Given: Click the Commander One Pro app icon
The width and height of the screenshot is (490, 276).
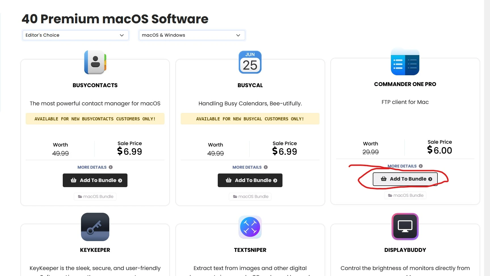Looking at the screenshot, I should [x=405, y=62].
